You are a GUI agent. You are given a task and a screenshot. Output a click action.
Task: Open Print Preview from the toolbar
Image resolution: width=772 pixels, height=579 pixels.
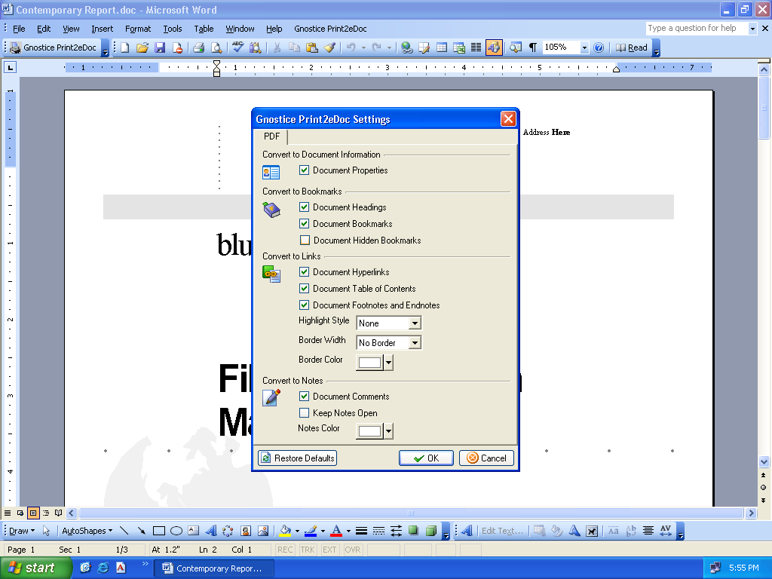(x=216, y=47)
